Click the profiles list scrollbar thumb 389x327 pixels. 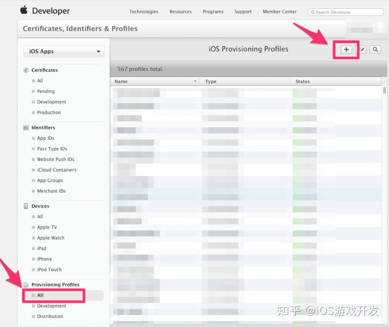(384, 90)
